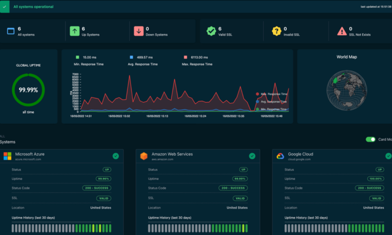This screenshot has width=392, height=235.
Task: Click the green Up Systems arrow icon
Action: [x=75, y=31]
